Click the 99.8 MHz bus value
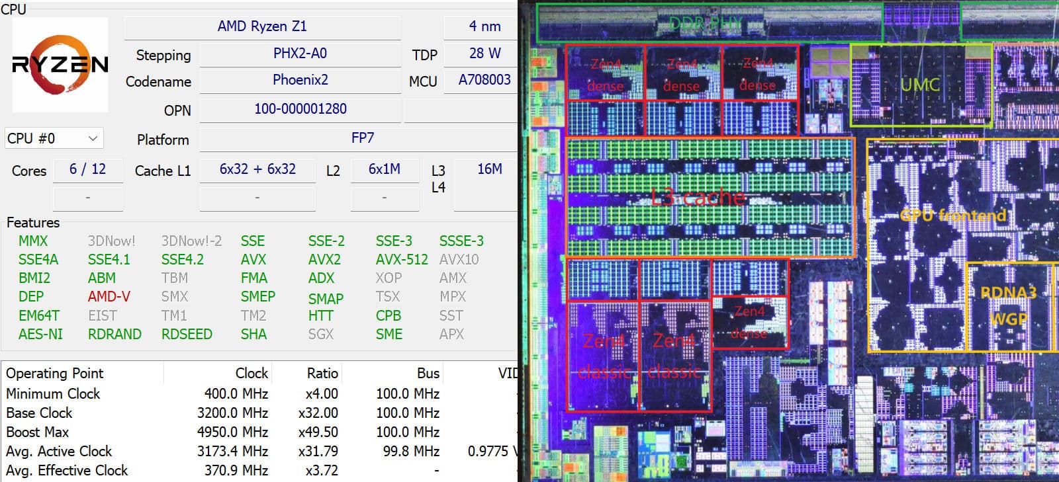Viewport: 1059px width, 482px height. pyautogui.click(x=411, y=452)
